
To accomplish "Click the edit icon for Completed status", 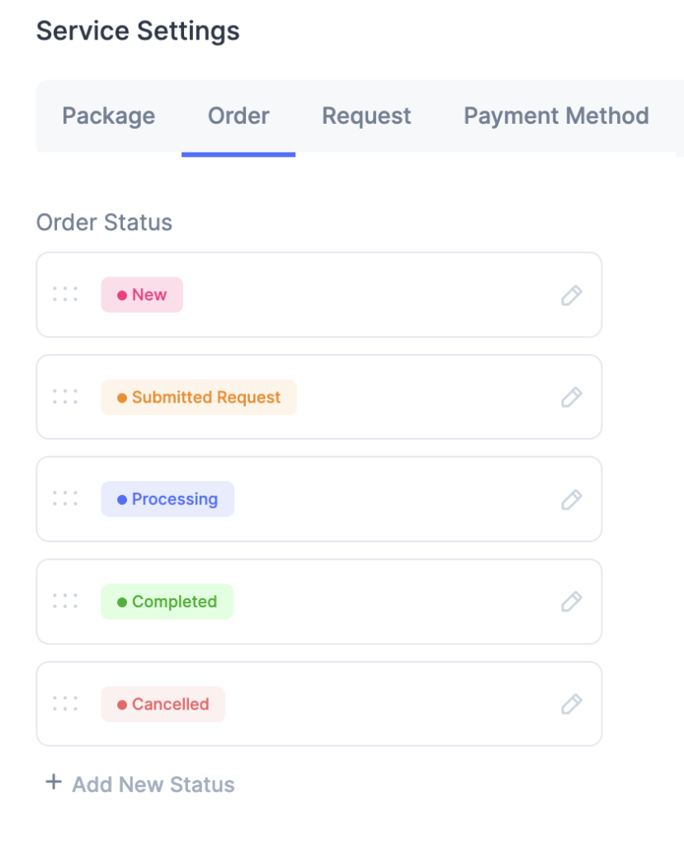I will (x=572, y=602).
